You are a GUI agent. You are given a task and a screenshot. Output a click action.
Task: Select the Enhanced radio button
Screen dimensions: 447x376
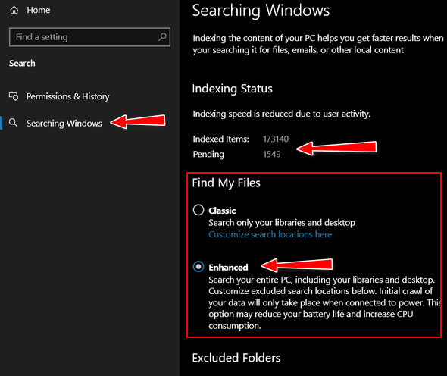pos(198,267)
